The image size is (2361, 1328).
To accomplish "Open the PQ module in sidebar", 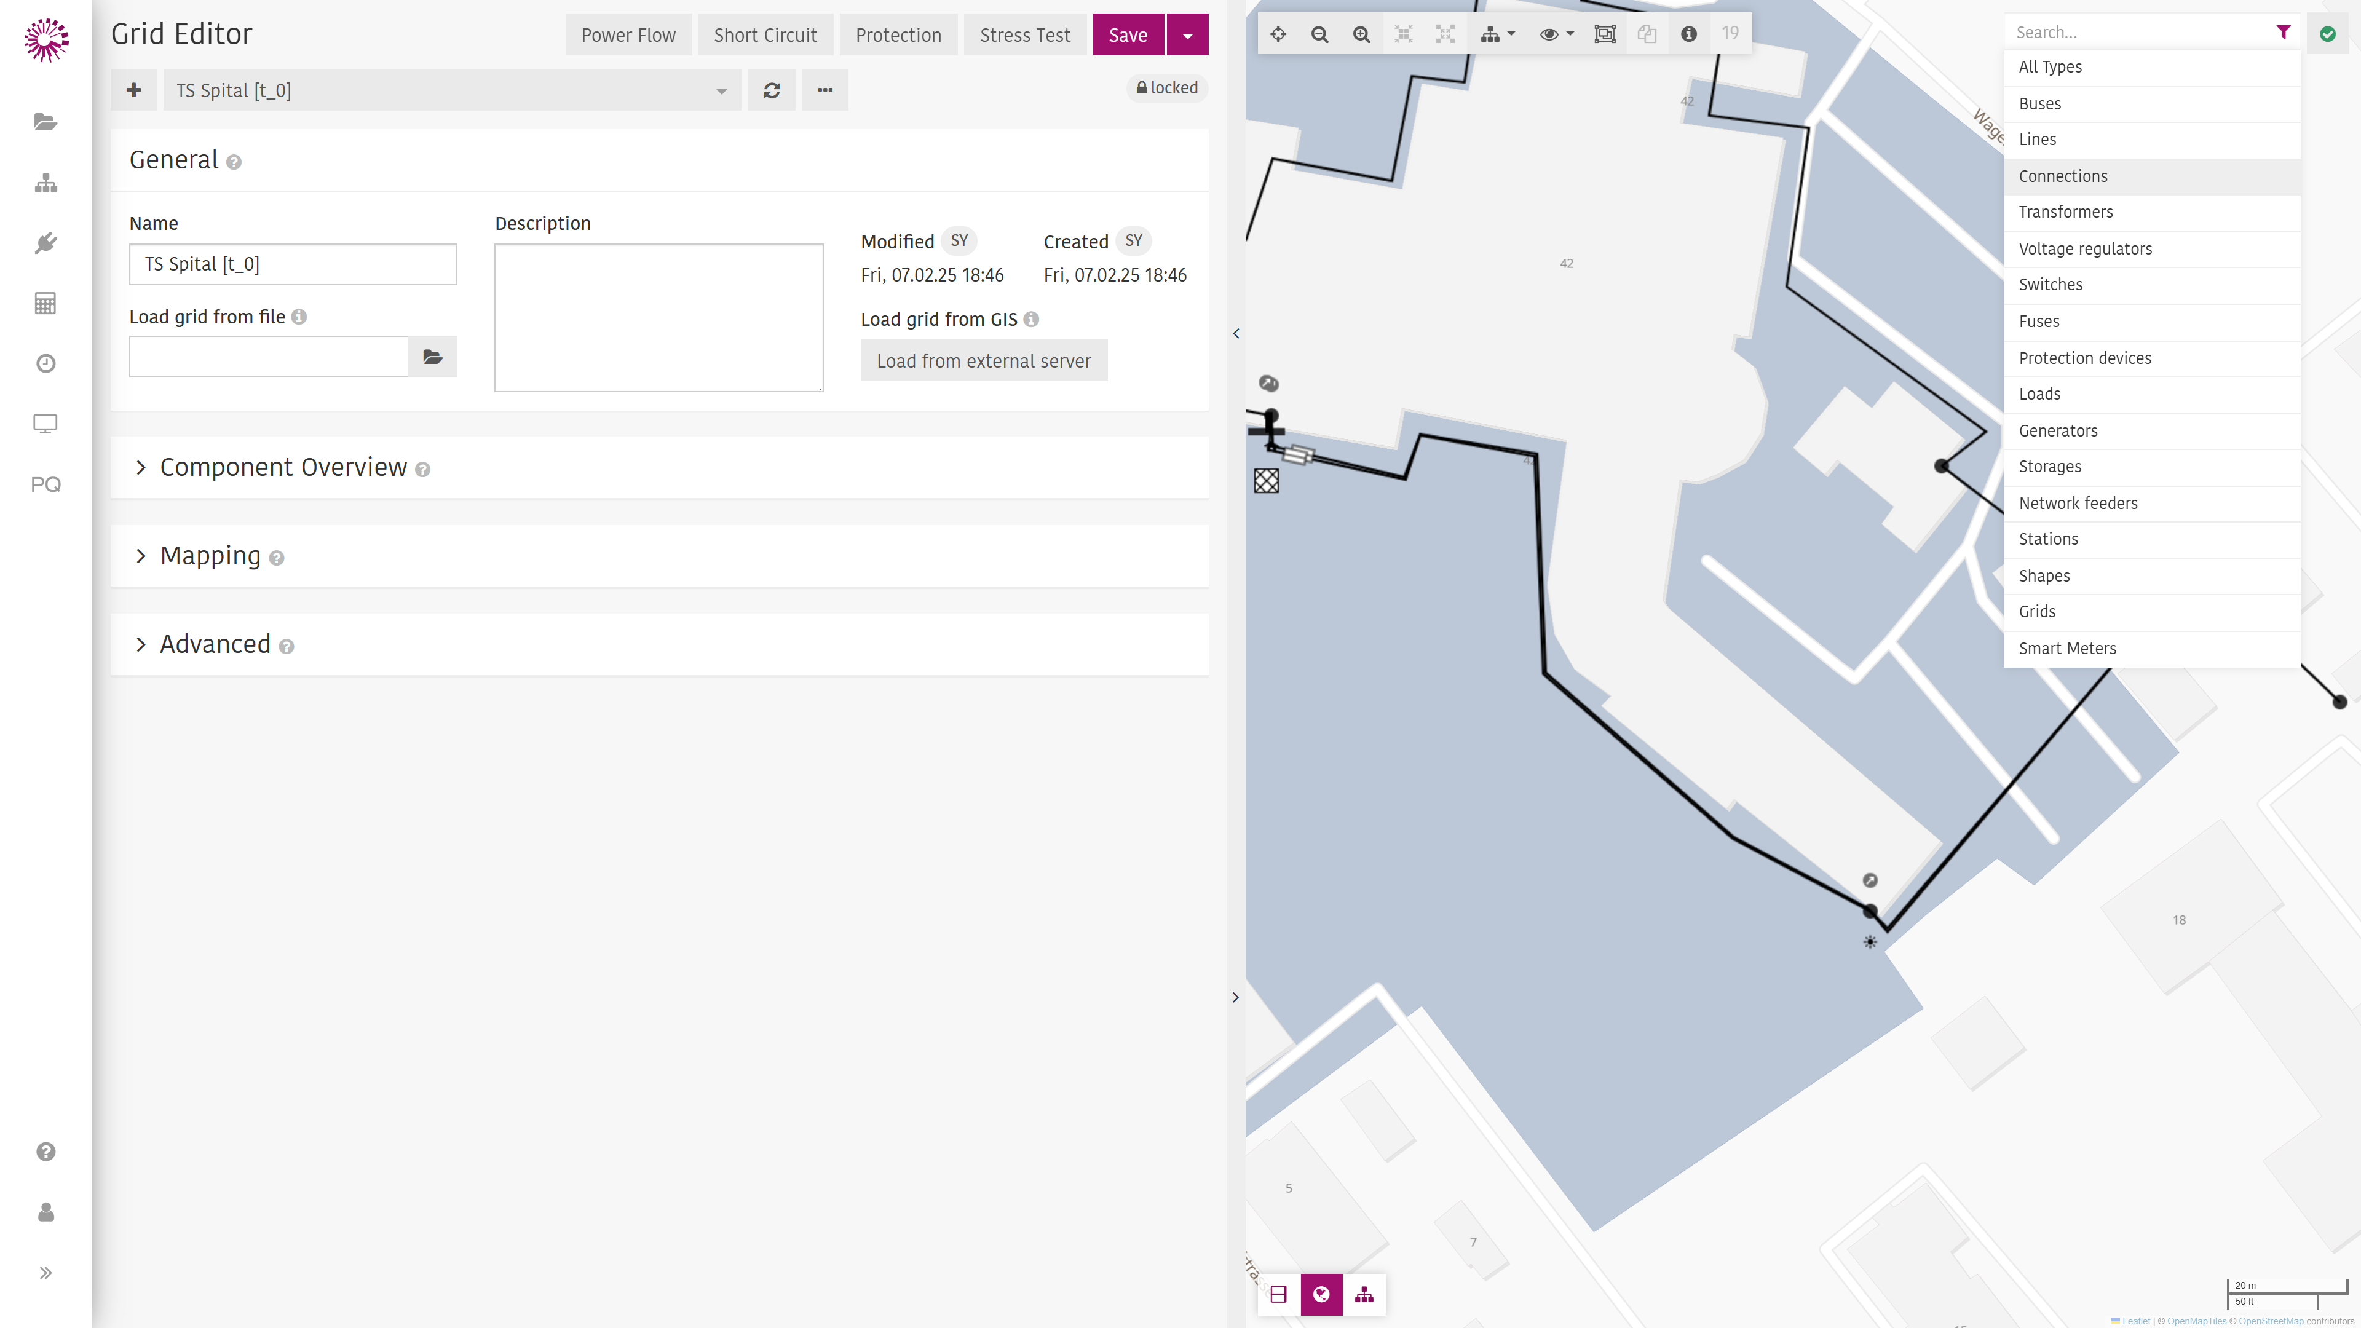I will click(x=46, y=484).
